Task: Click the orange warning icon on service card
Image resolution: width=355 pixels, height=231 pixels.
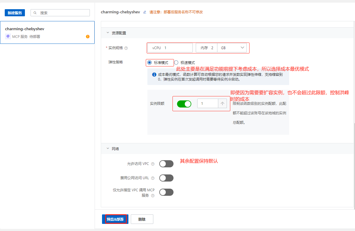Action: pyautogui.click(x=88, y=37)
